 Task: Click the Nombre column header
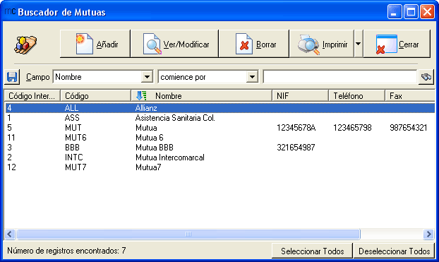202,96
